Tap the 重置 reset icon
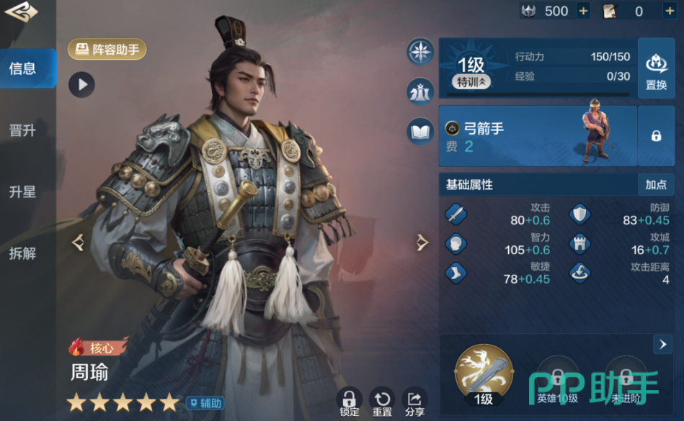 pyautogui.click(x=382, y=402)
